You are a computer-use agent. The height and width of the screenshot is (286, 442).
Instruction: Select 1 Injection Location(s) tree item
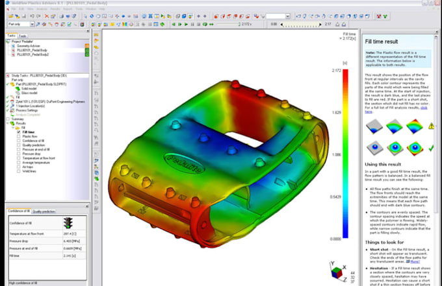pos(31,106)
